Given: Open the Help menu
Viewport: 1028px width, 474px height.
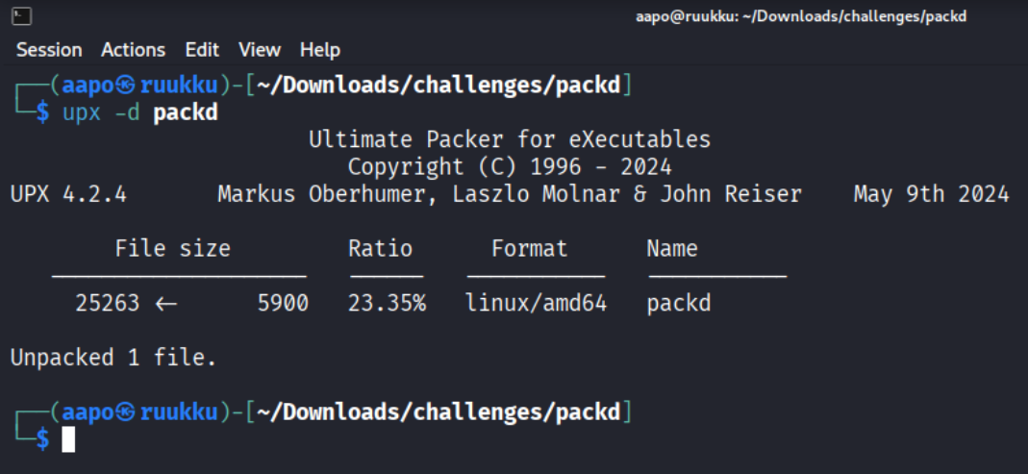Looking at the screenshot, I should click(320, 50).
